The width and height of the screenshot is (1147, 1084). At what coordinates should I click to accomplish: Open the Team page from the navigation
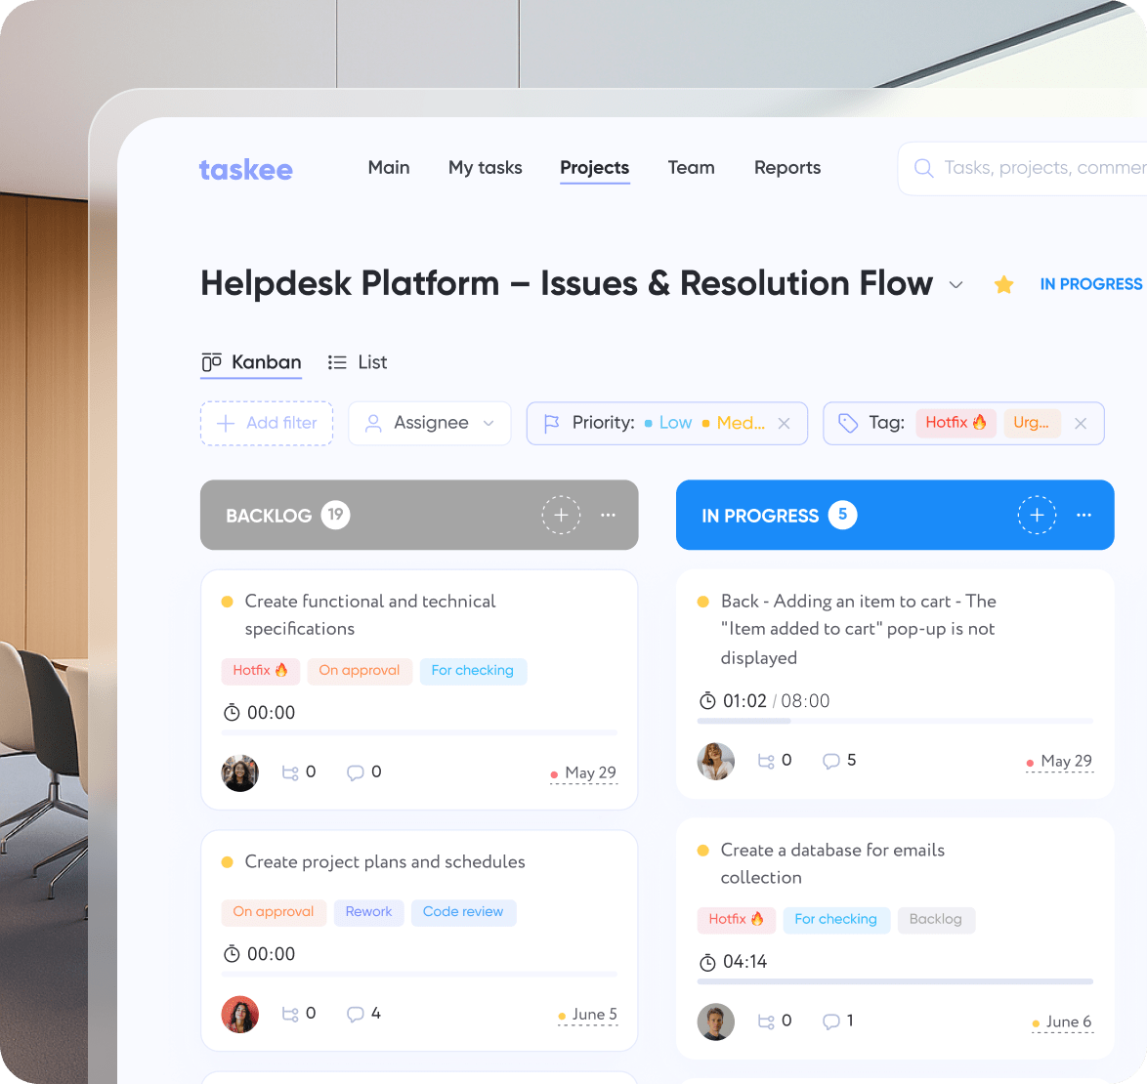tap(691, 168)
